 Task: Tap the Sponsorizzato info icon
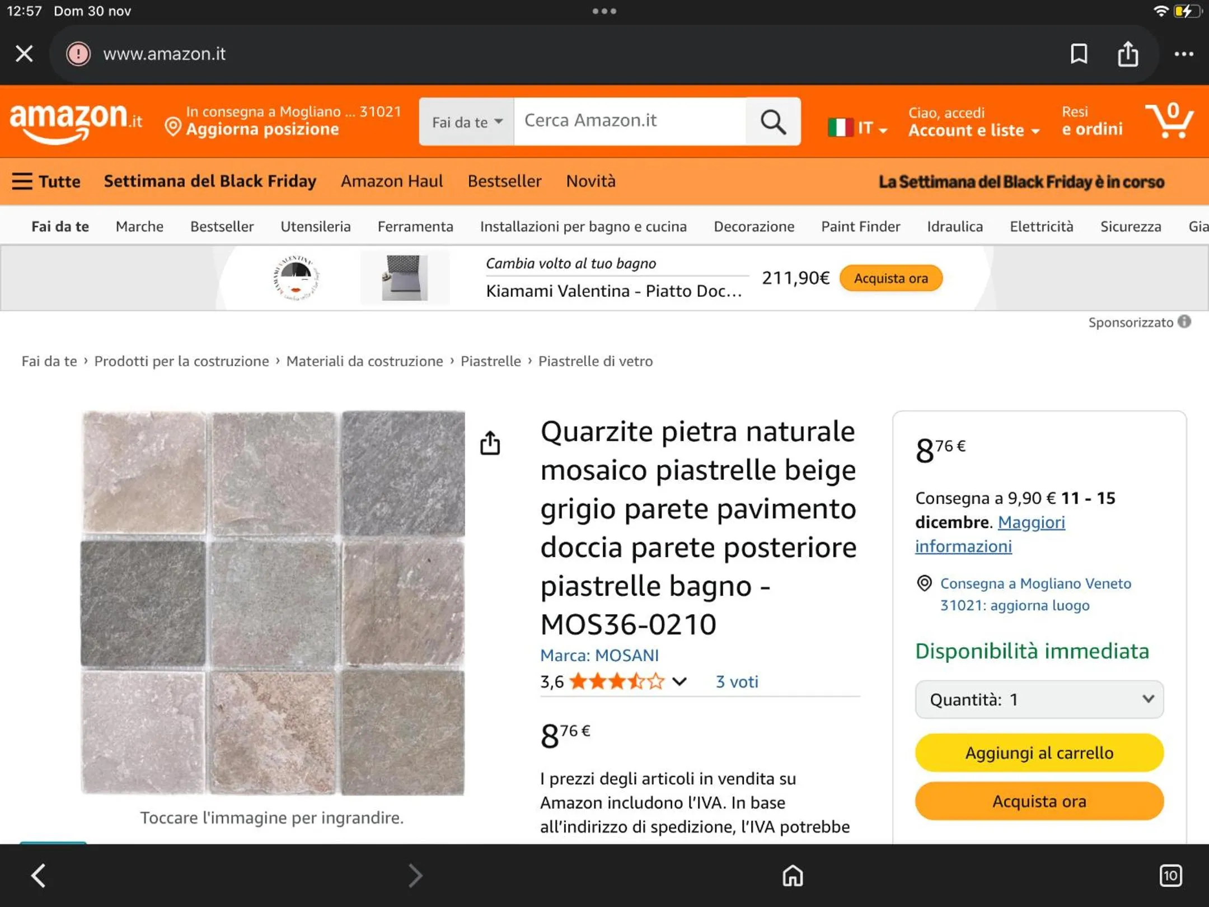click(1184, 322)
